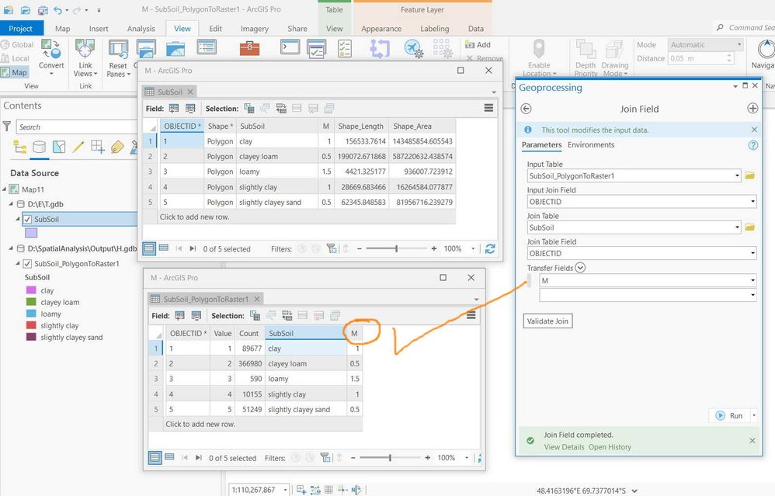The image size is (775, 496).
Task: Show all records view in SubSoil table
Action: tap(149, 248)
